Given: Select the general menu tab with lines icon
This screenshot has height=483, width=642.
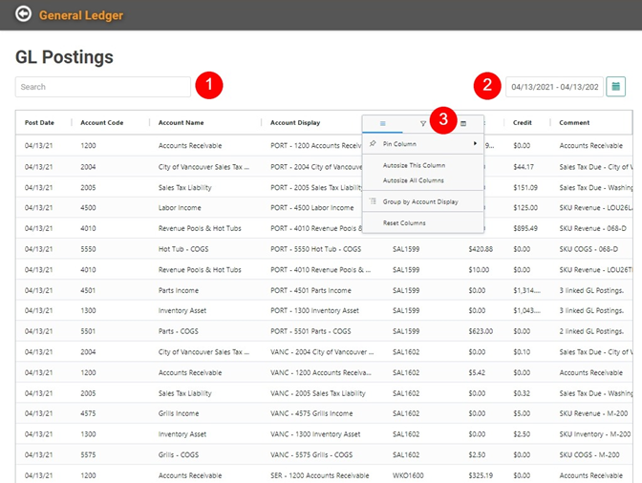Looking at the screenshot, I should point(382,124).
